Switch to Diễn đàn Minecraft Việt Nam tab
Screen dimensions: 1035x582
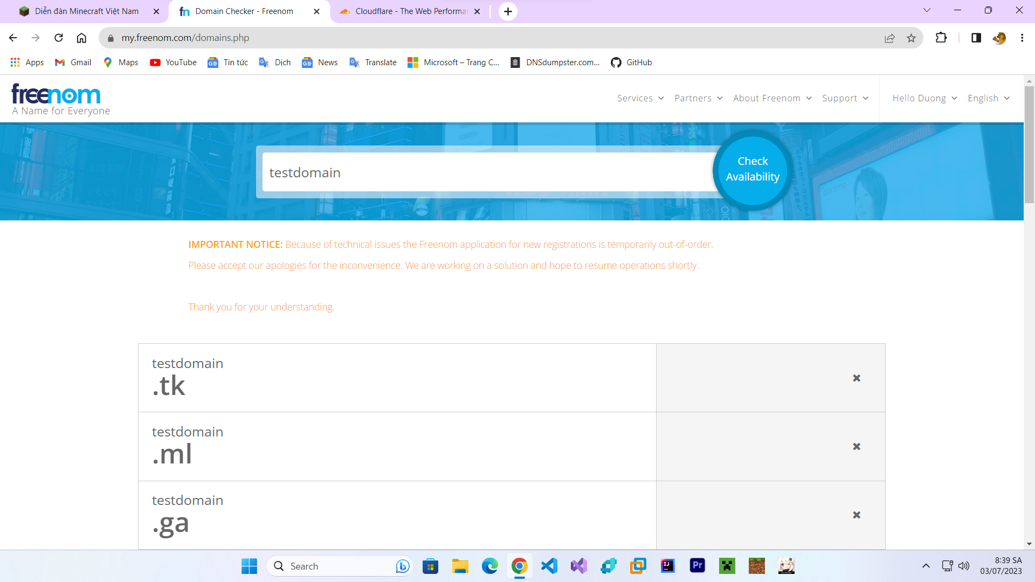[86, 11]
